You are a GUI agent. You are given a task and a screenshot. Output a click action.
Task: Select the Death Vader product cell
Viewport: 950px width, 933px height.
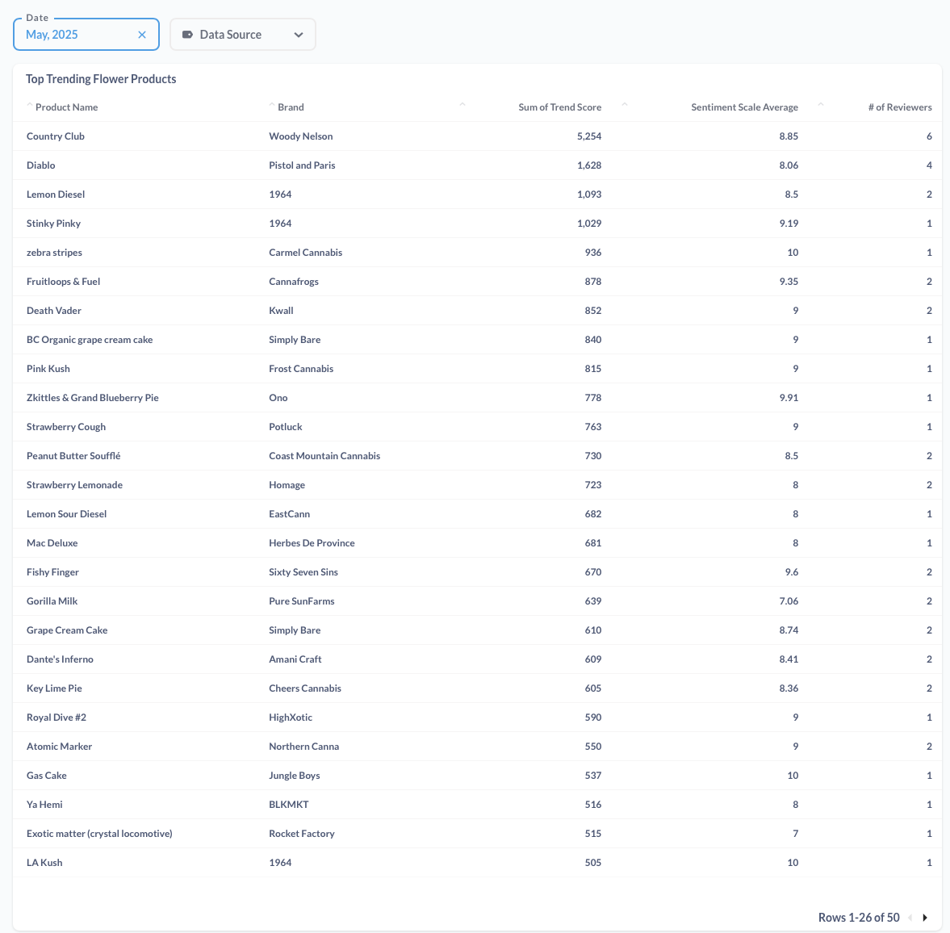[x=54, y=311]
